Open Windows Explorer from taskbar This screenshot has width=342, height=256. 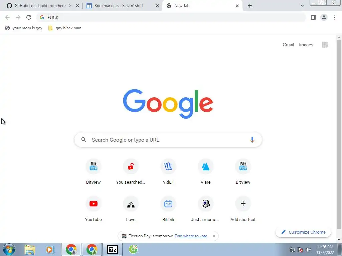pyautogui.click(x=30, y=249)
